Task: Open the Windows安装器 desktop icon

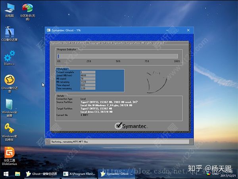Action: coord(10,108)
